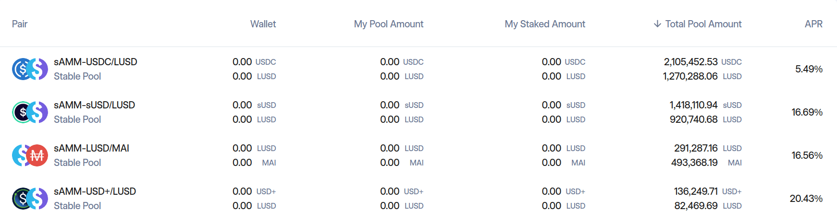Open the sAMM-USD+/LUSD pool
Viewport: 837px width, 224px height.
coord(95,191)
